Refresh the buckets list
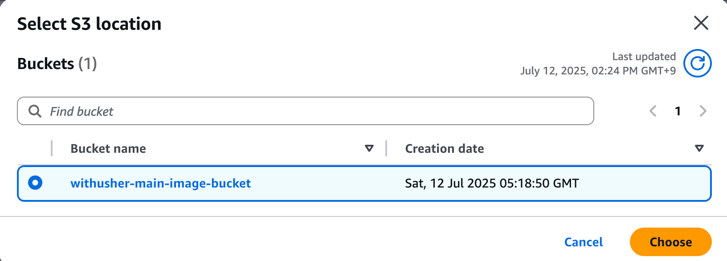Screen dimensions: 727x261 click(x=697, y=63)
